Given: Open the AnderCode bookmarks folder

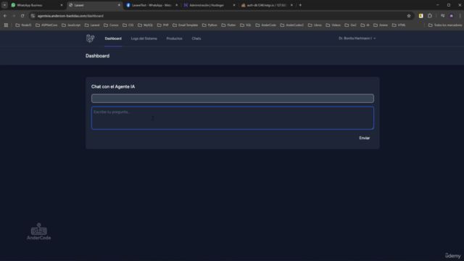Looking at the screenshot, I should tap(266, 25).
